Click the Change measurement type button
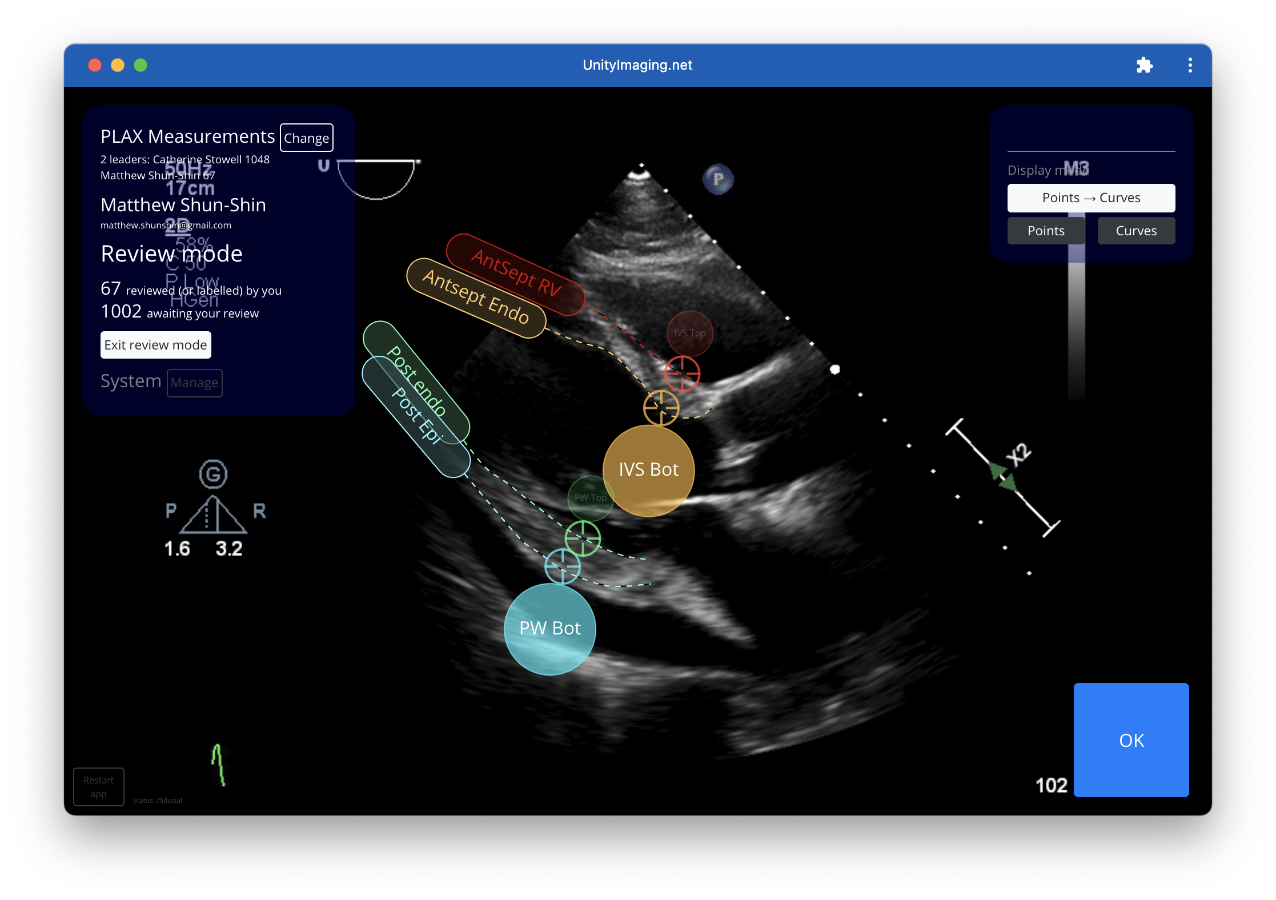This screenshot has height=900, width=1276. (x=307, y=138)
